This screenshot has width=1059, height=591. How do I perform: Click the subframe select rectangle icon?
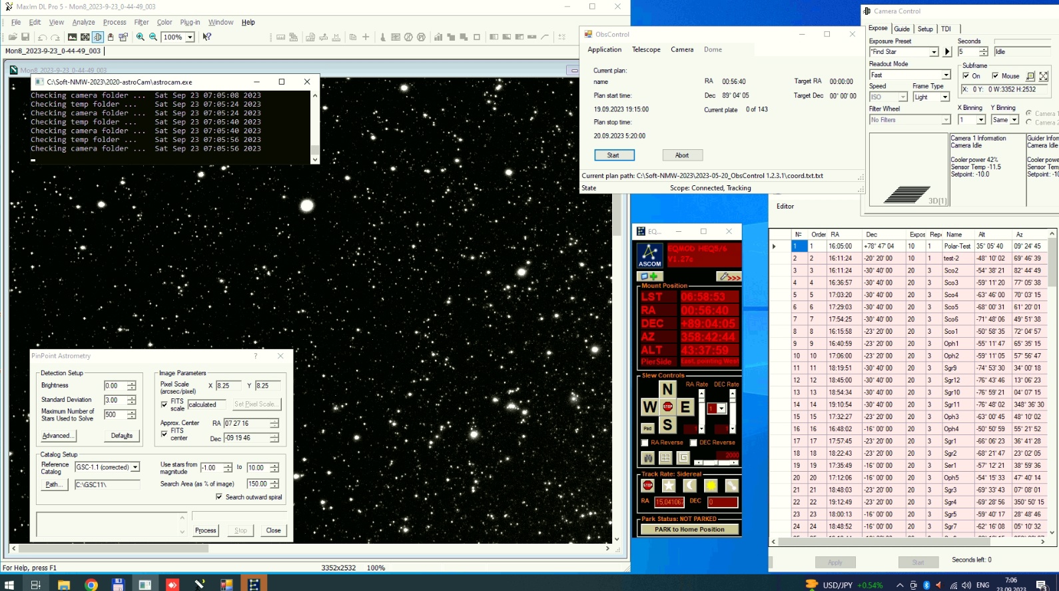point(1031,76)
